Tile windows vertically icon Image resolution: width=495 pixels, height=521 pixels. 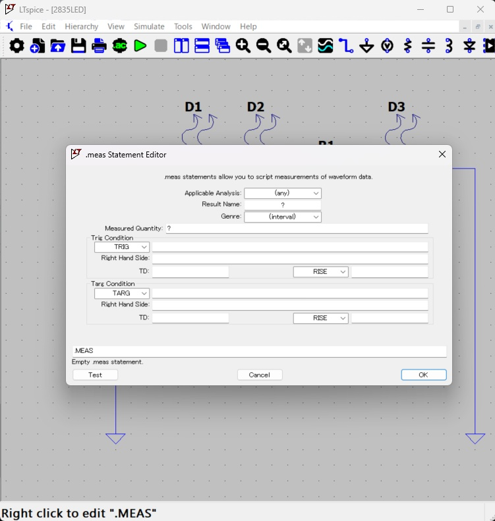pos(181,45)
